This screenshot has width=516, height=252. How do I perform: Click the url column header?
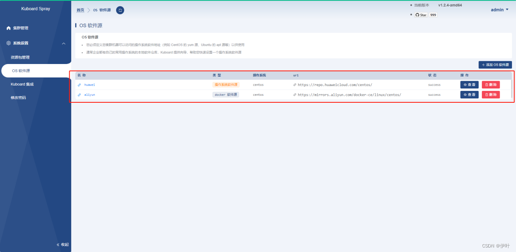[296, 75]
